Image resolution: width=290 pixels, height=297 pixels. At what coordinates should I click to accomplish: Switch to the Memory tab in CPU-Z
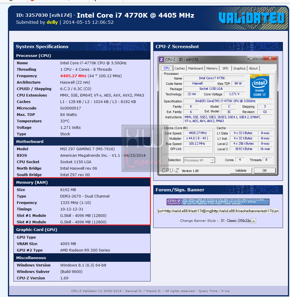pos(212,68)
